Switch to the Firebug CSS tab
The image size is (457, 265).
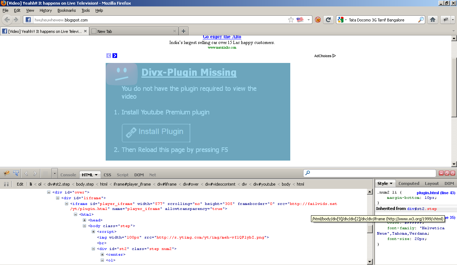(x=107, y=175)
